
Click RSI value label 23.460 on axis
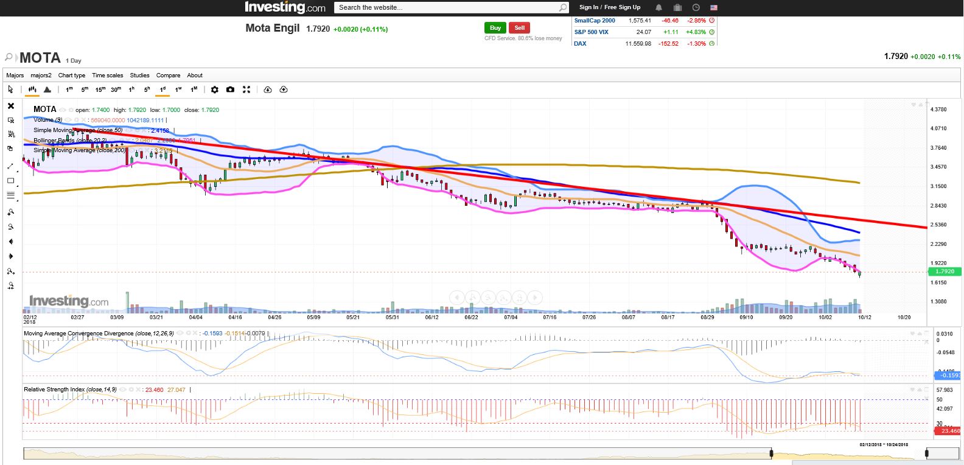pyautogui.click(x=946, y=431)
